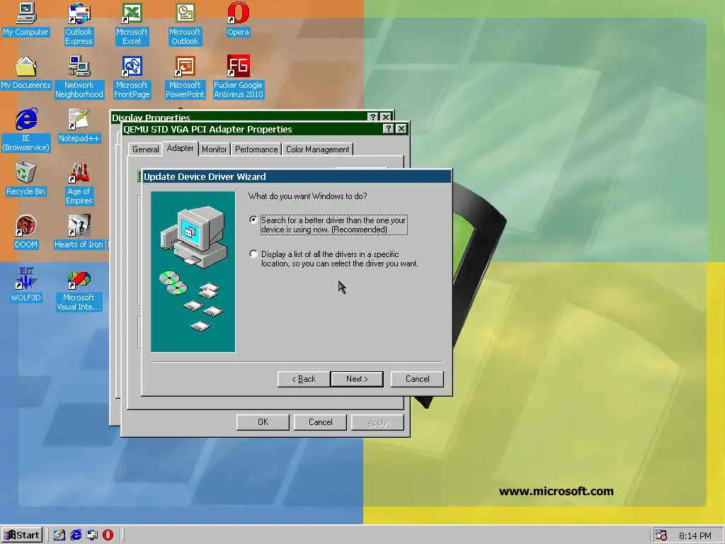Cancel the Update Device Driver Wizard
725x544 pixels.
pyautogui.click(x=417, y=379)
